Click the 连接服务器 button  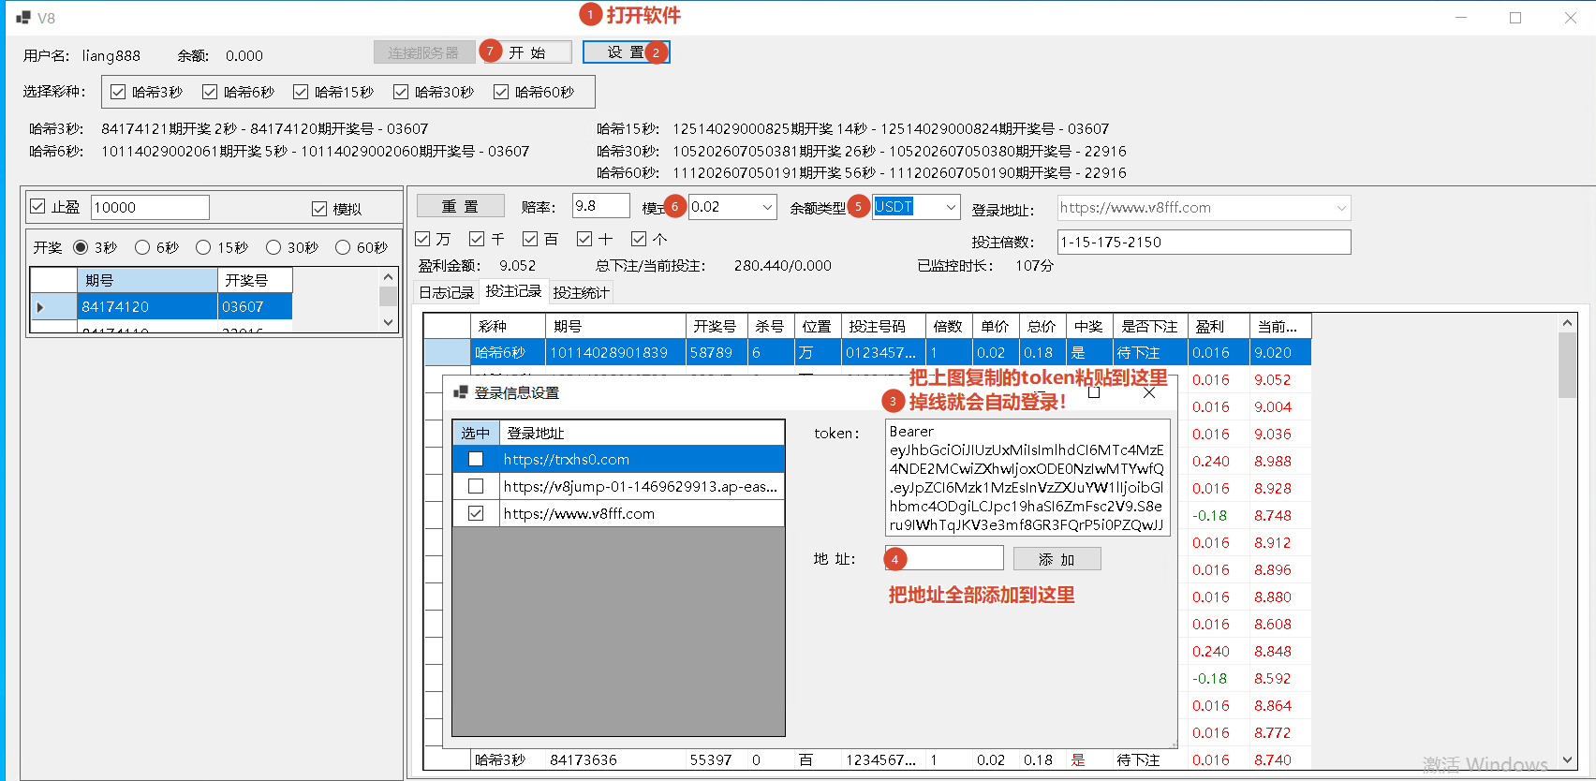point(424,52)
